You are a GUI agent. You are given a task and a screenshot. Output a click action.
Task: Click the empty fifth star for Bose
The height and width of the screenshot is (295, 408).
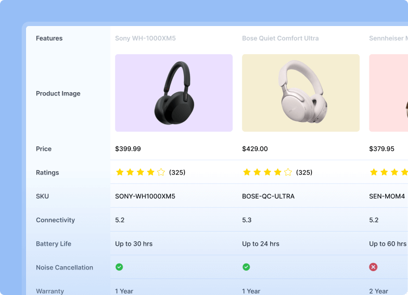pos(288,172)
